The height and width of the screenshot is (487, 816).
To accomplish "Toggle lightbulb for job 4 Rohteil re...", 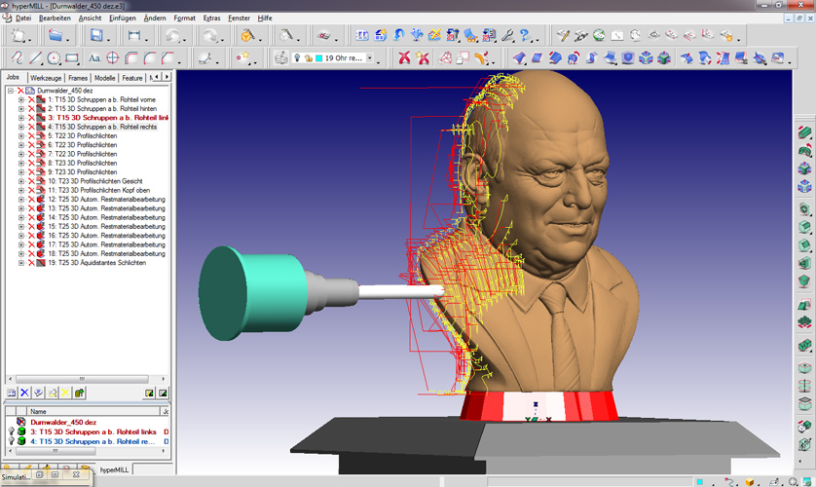I will pyautogui.click(x=12, y=442).
